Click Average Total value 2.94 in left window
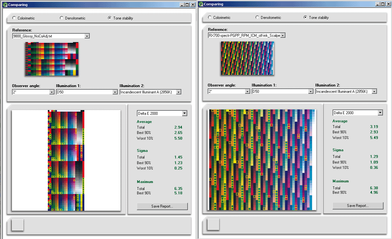 tap(178, 127)
